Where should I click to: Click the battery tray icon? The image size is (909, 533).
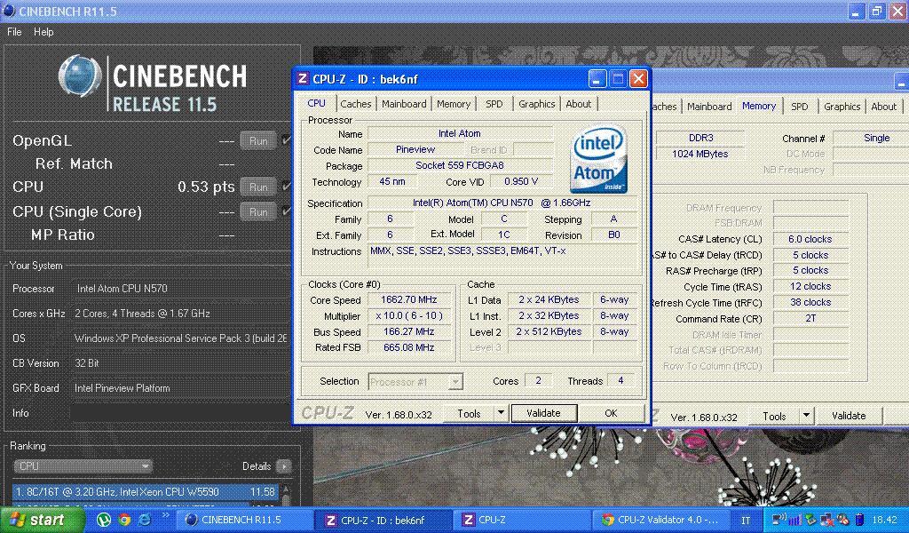[859, 520]
